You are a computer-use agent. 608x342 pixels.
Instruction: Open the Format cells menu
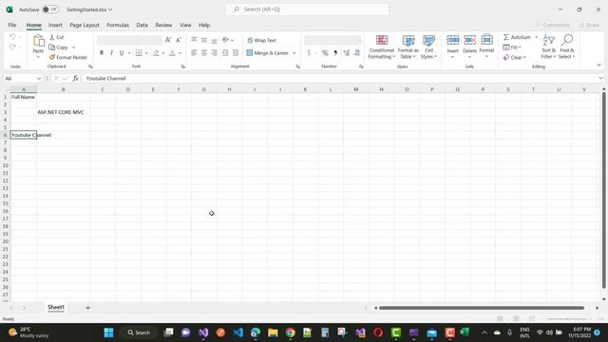tap(486, 47)
